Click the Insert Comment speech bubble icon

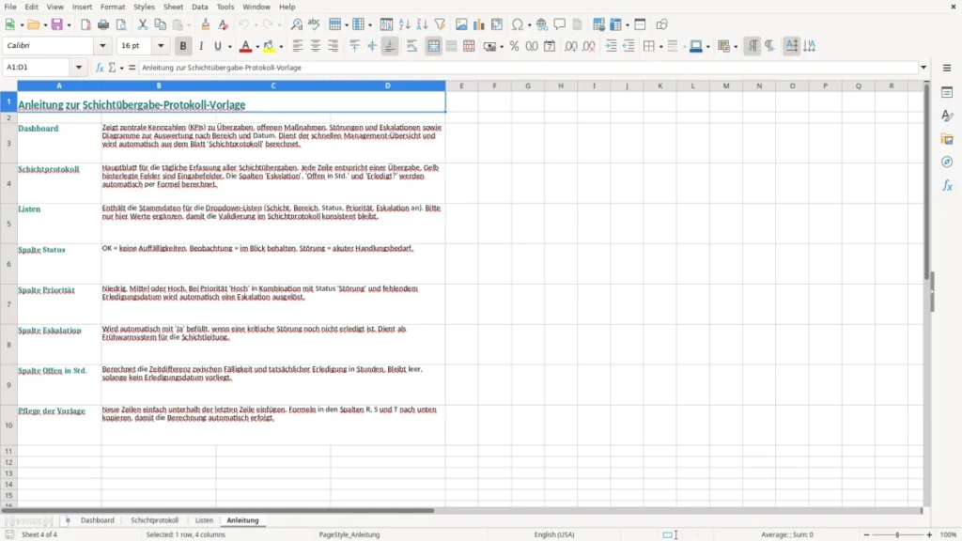click(x=560, y=24)
